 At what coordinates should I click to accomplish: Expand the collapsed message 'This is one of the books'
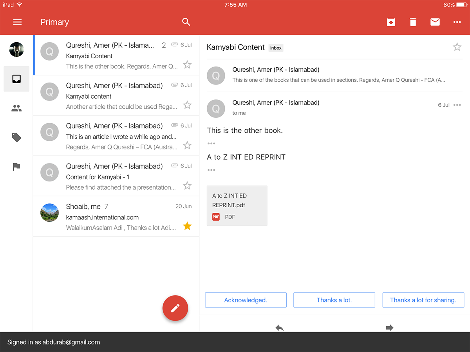pos(334,75)
